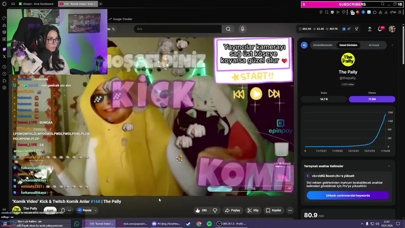
Task: Click the vidIQ trophy icon
Action: 357,29
